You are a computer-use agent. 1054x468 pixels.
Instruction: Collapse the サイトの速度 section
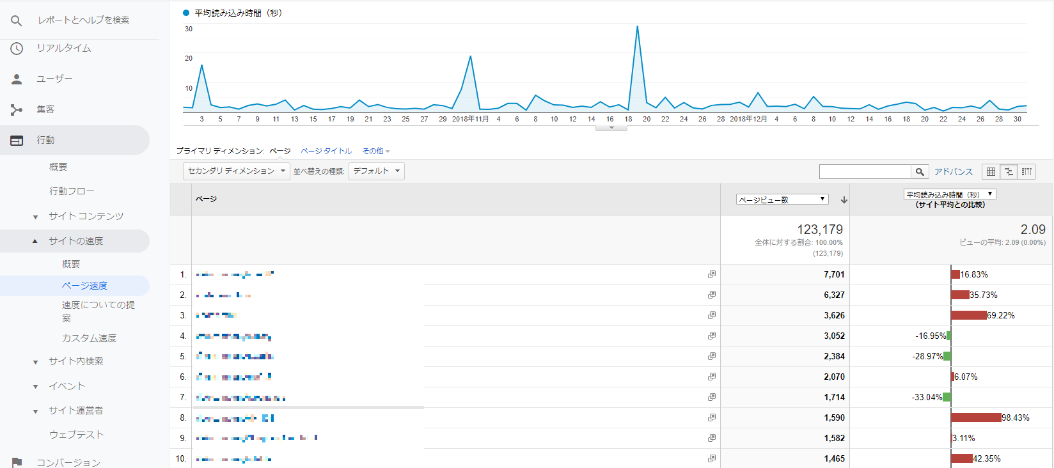pyautogui.click(x=35, y=241)
